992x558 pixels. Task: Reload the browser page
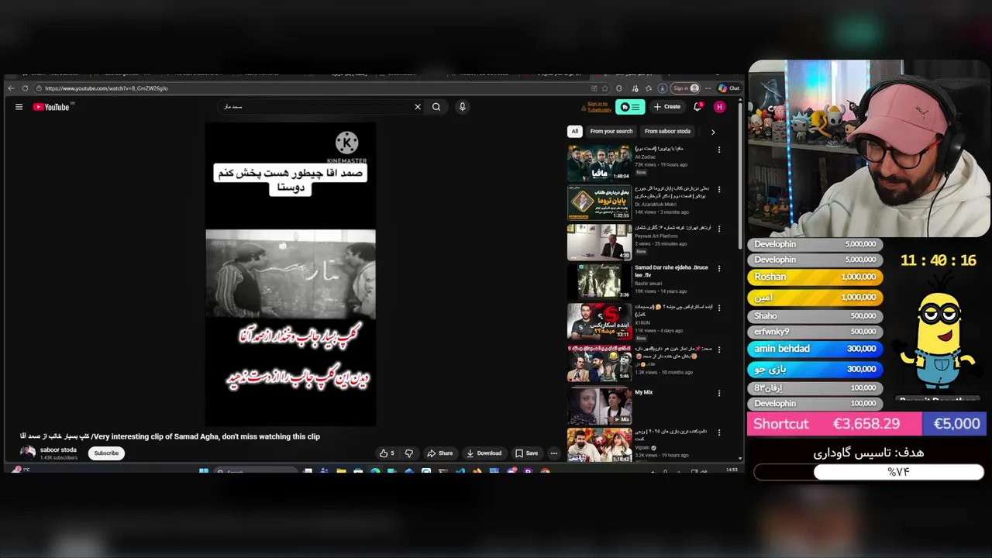[x=25, y=88]
